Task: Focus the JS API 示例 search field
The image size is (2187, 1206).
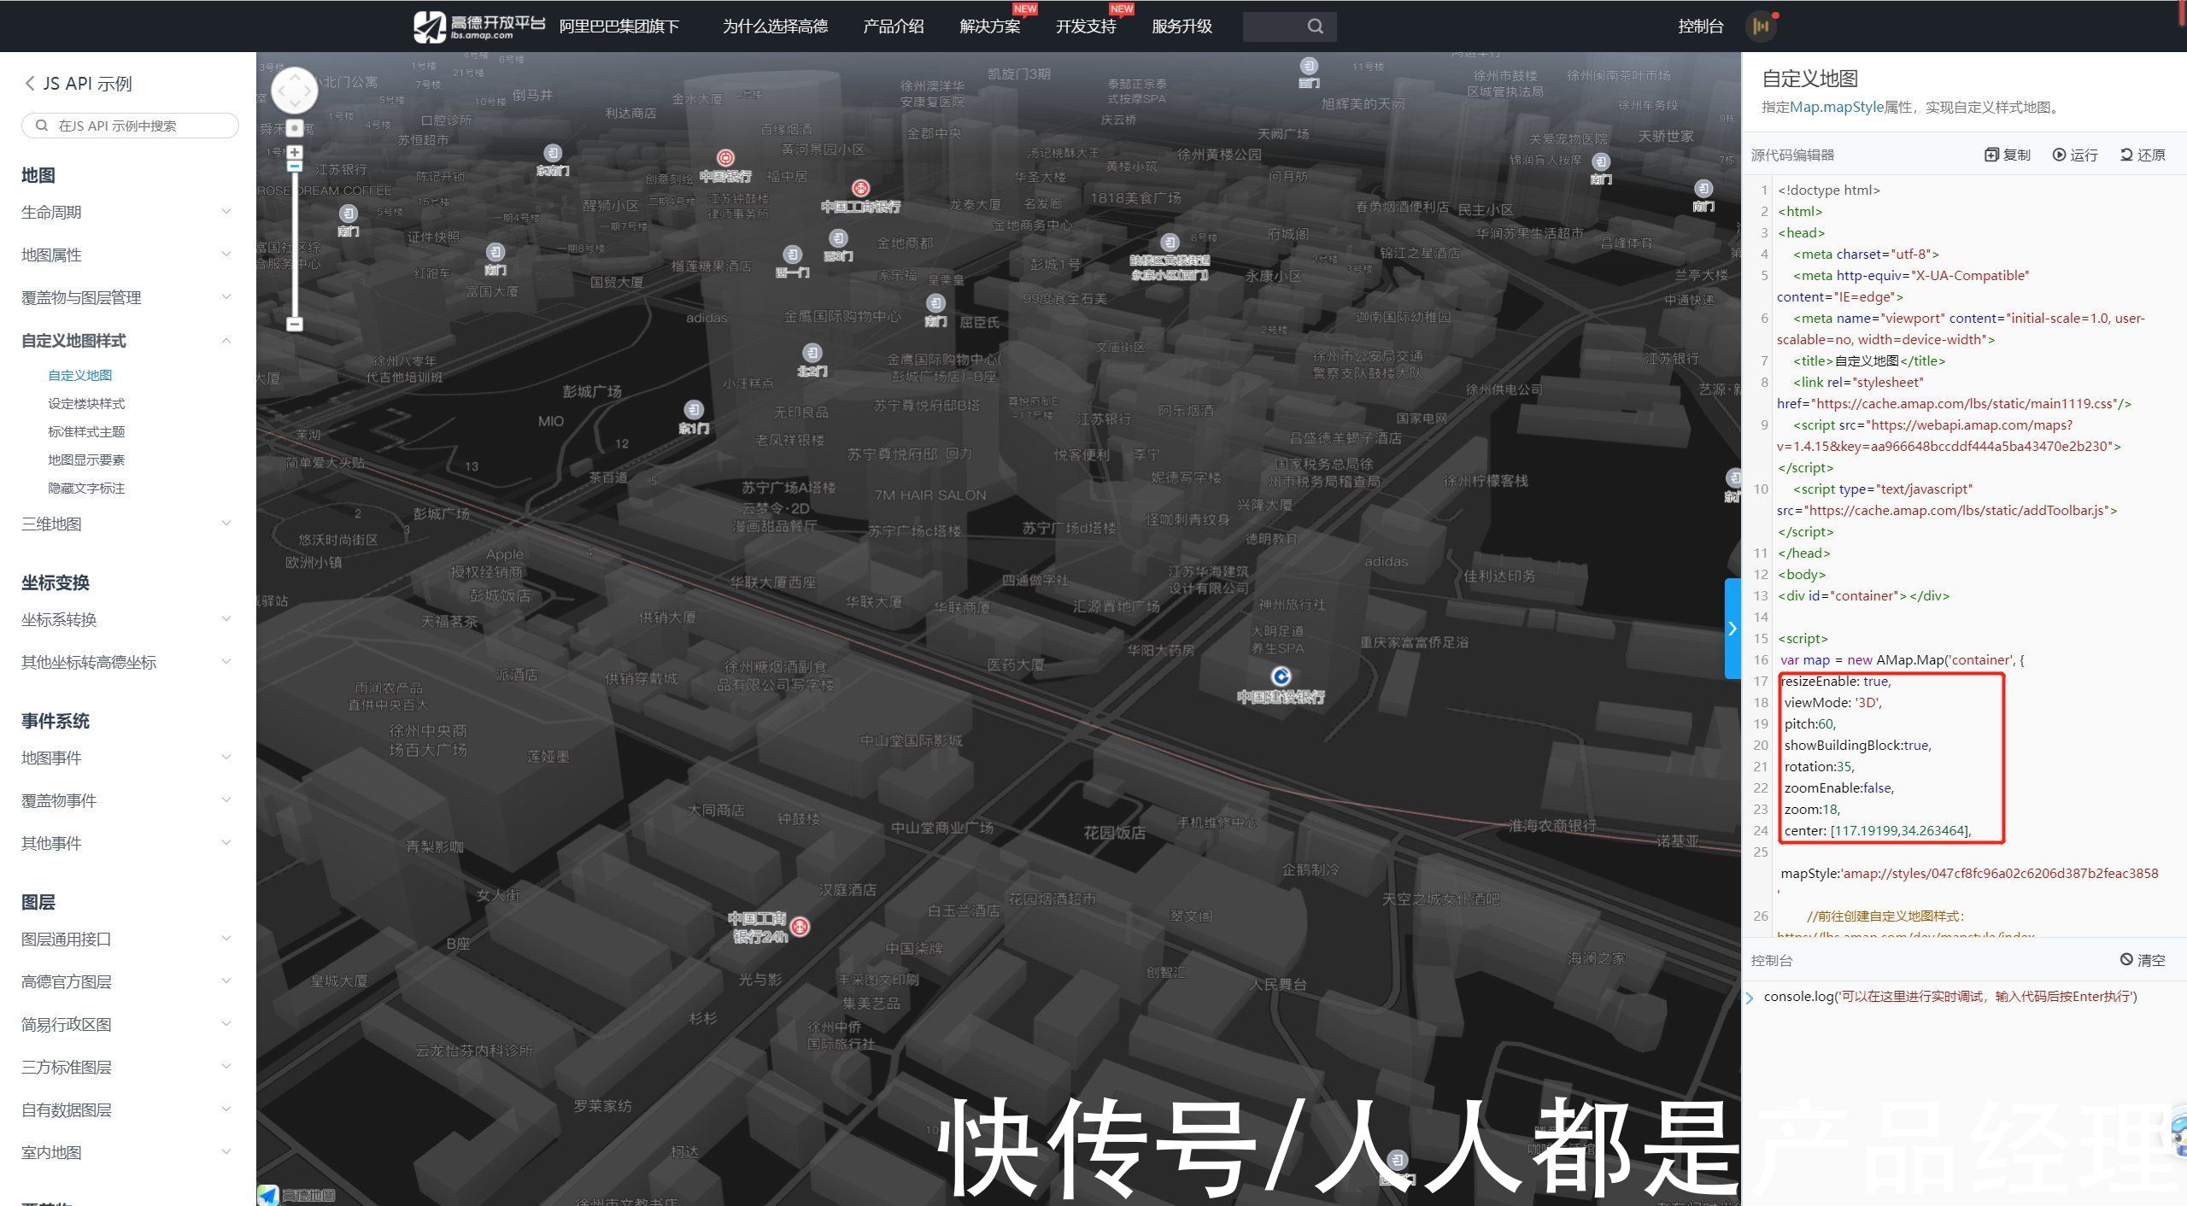Action: pos(130,126)
